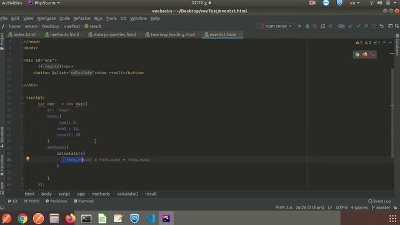The height and width of the screenshot is (225, 400).
Task: Open the Event Log
Action: click(379, 201)
